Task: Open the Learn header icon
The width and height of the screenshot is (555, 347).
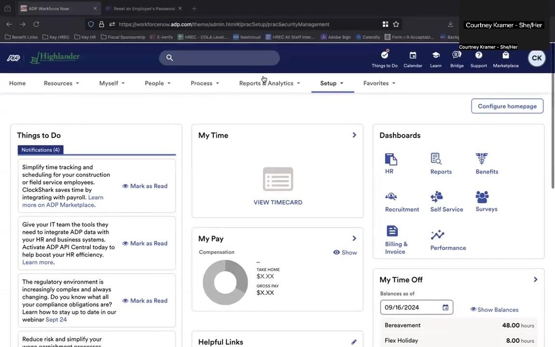Action: point(436,59)
